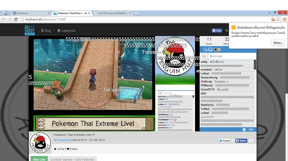Click the password key icon in address bar
Image resolution: width=288 pixels, height=161 pixels.
273,19
